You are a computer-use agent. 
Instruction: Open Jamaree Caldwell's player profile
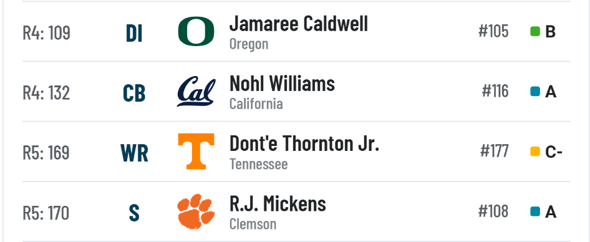pos(298,24)
